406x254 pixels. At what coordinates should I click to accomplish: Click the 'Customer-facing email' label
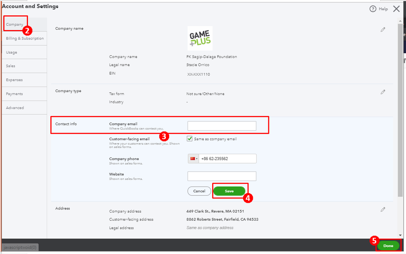pyautogui.click(x=129, y=139)
